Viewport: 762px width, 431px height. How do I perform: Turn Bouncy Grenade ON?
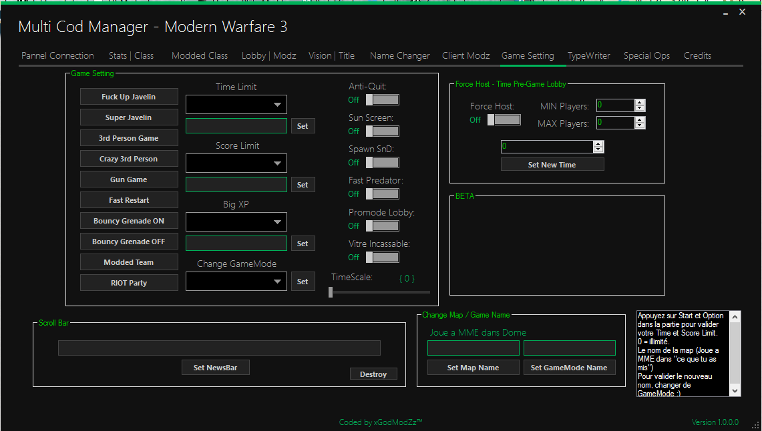point(129,221)
